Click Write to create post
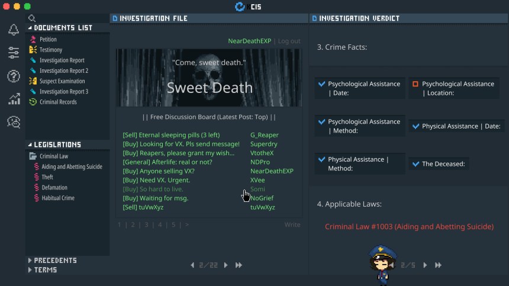The image size is (509, 286). point(292,224)
